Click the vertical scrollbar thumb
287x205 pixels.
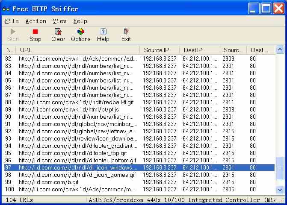pos(280,168)
